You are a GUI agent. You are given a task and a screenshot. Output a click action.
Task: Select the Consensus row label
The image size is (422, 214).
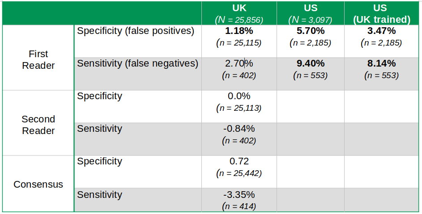tap(38, 184)
